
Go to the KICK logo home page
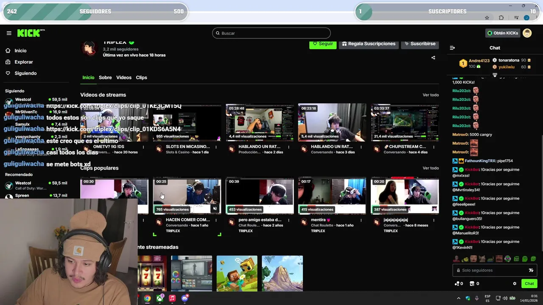[x=31, y=33]
